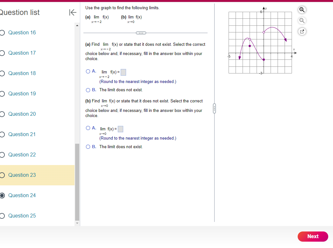The image size is (333, 248).
Task: Click Question 23 status circle
Action: tap(2, 175)
